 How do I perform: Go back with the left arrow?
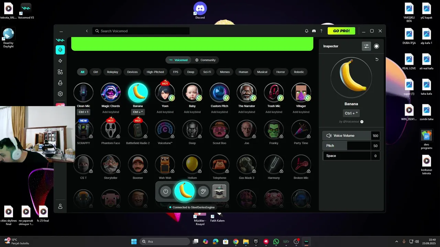pyautogui.click(x=87, y=31)
